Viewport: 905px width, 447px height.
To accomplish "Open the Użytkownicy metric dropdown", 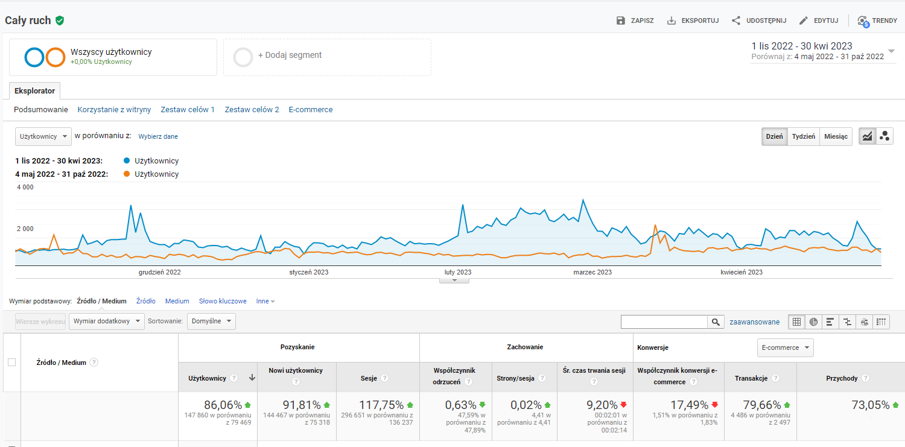I will click(43, 136).
